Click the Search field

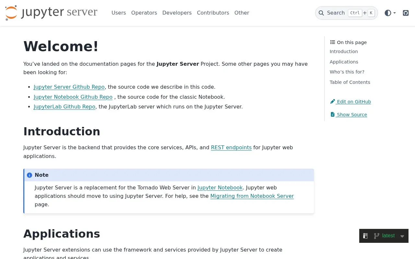347,13
